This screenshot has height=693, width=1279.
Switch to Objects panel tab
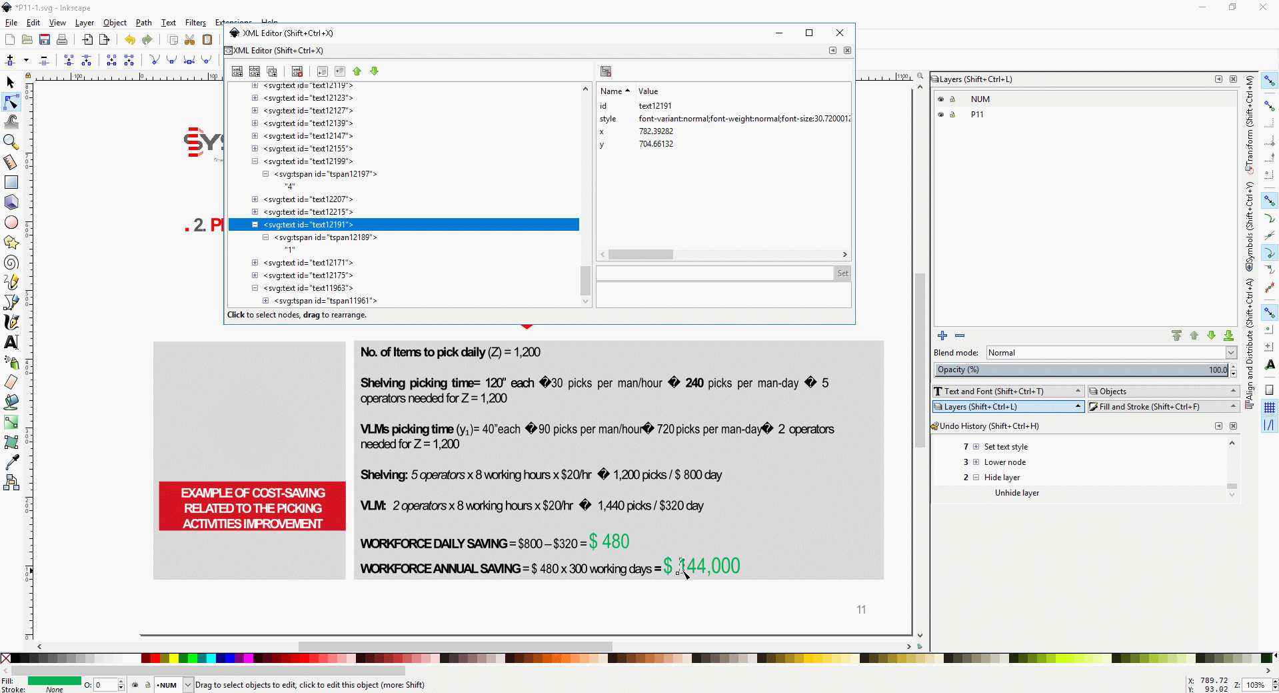(x=1164, y=391)
